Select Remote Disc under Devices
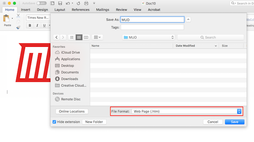 70,99
